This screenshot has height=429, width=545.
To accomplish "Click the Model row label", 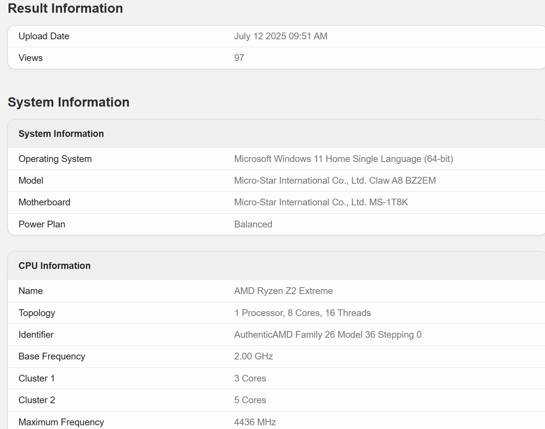I will [x=31, y=181].
